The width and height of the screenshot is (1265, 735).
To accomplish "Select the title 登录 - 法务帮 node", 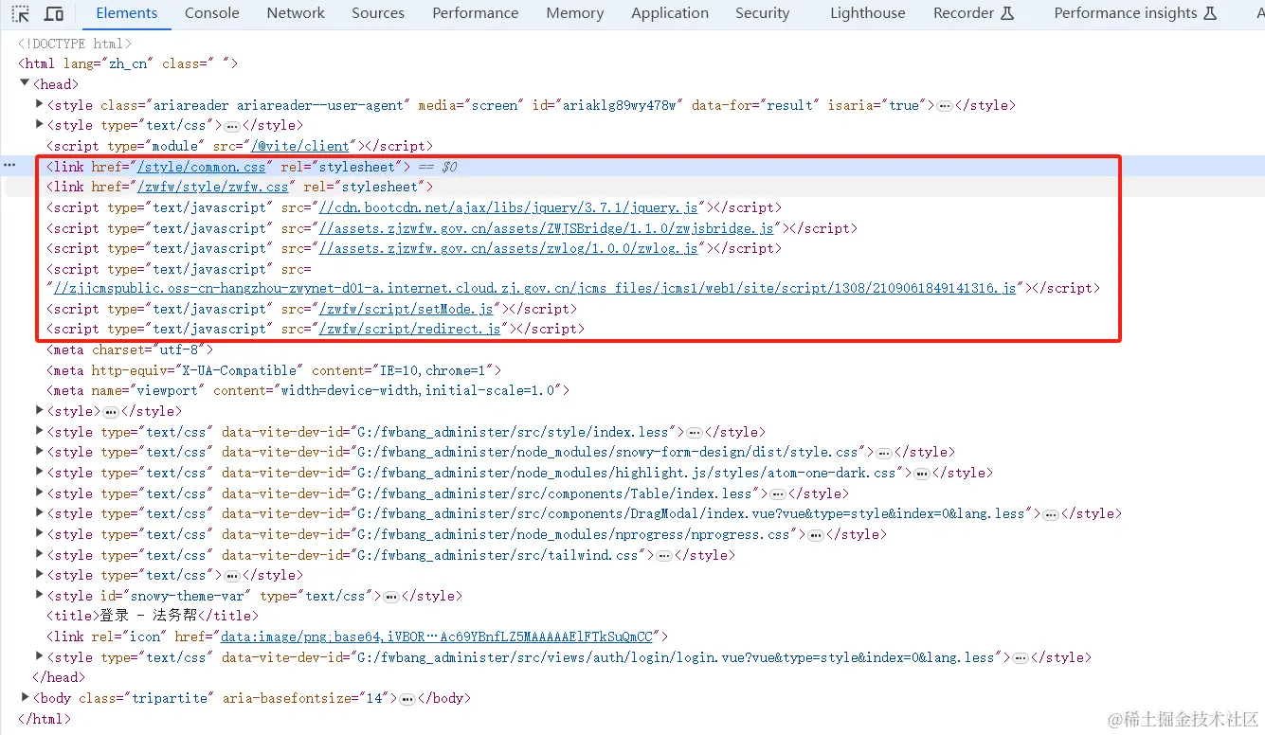I will [x=153, y=617].
